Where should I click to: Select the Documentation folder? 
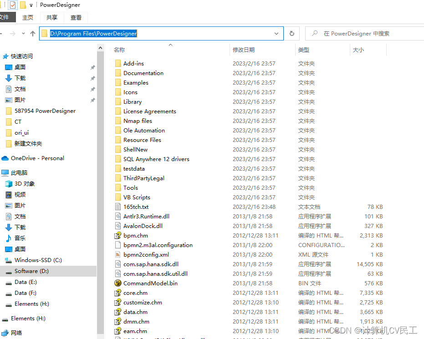click(x=143, y=73)
